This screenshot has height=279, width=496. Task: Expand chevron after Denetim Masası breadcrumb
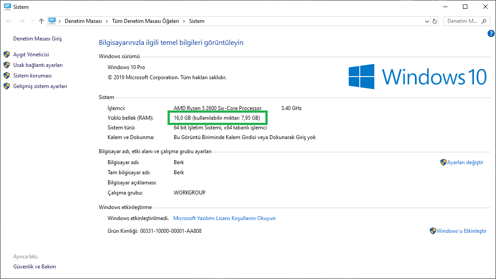107,21
